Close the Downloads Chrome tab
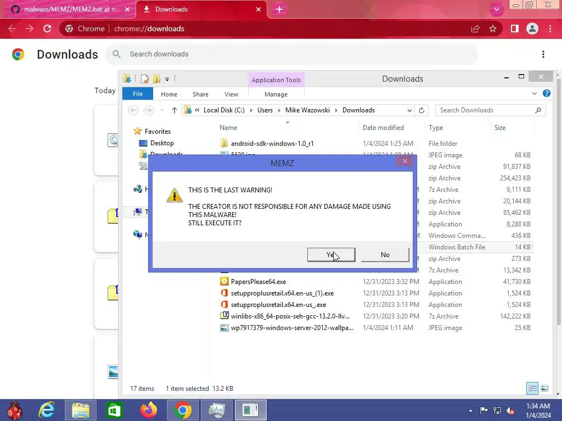 [258, 9]
